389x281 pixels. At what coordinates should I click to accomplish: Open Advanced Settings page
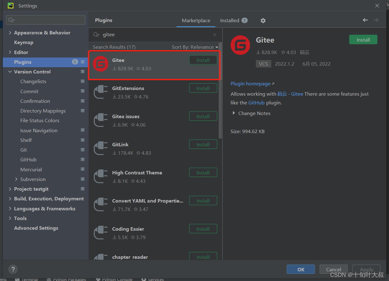[36, 228]
